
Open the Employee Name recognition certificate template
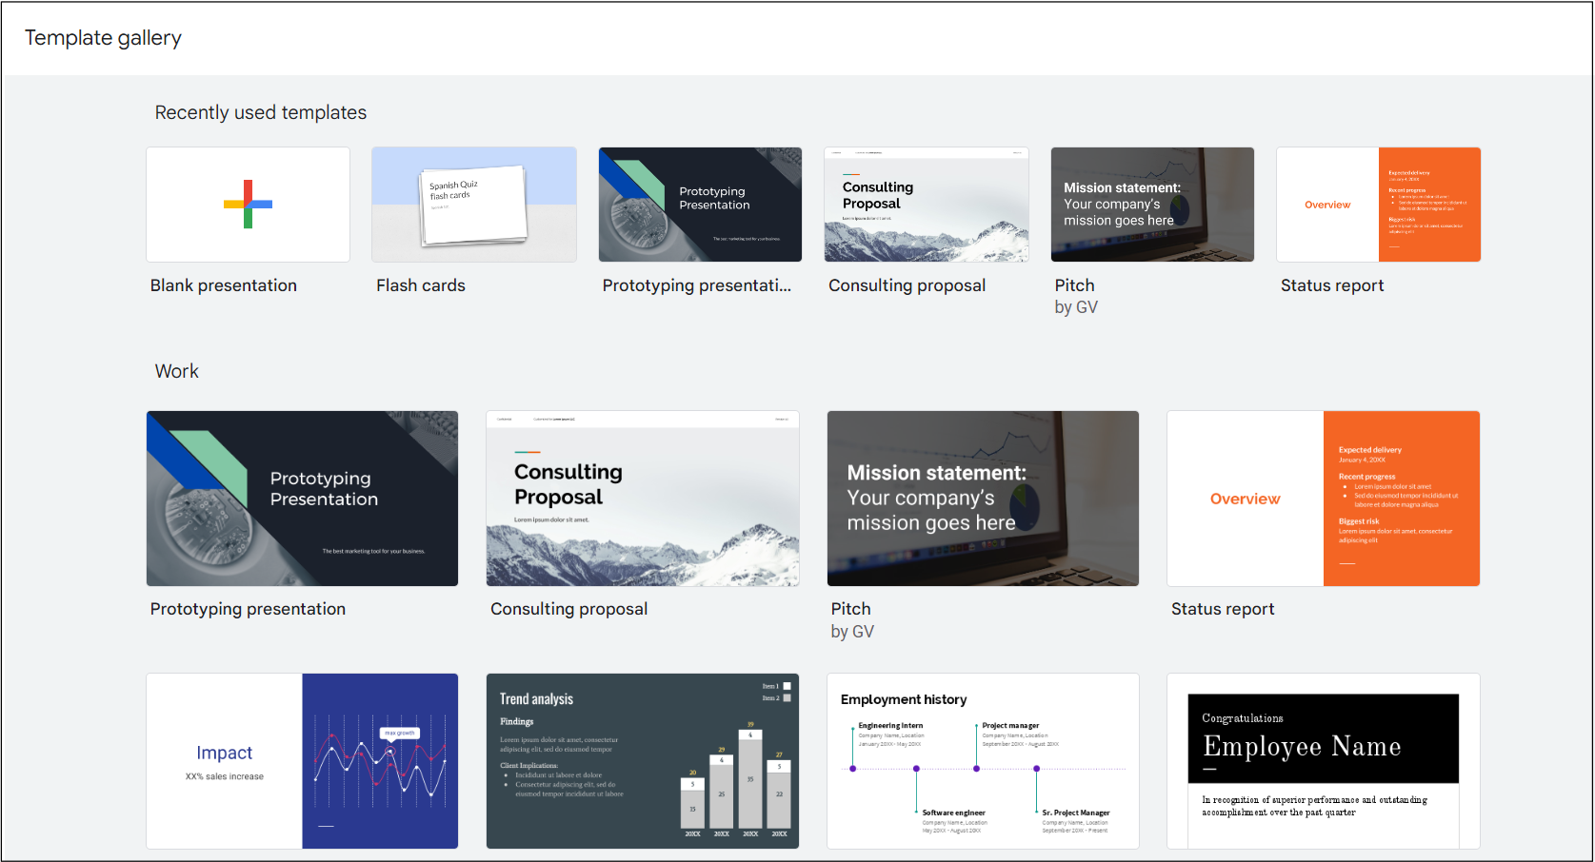(x=1323, y=760)
